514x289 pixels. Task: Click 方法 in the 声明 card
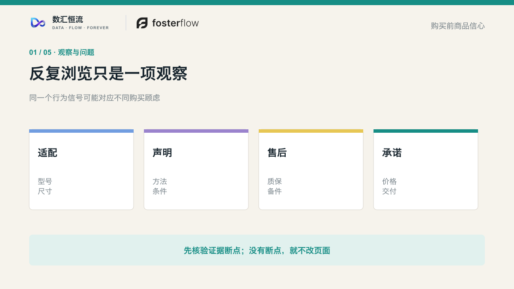pos(160,182)
